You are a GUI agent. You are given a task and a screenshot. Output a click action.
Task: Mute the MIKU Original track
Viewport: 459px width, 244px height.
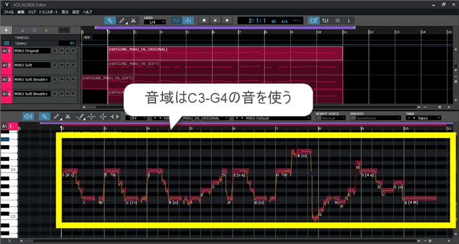pyautogui.click(x=61, y=51)
